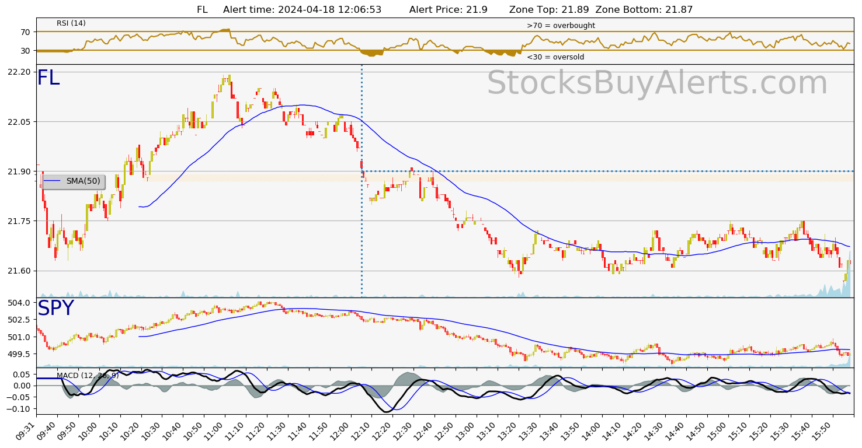Image resolution: width=862 pixels, height=448 pixels.
Task: Click the Alert Price 21.9 text
Action: pos(449,10)
